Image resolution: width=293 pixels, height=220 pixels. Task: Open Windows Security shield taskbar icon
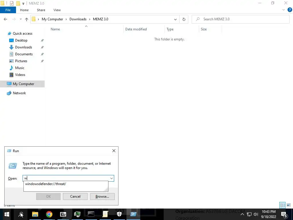click(x=119, y=214)
